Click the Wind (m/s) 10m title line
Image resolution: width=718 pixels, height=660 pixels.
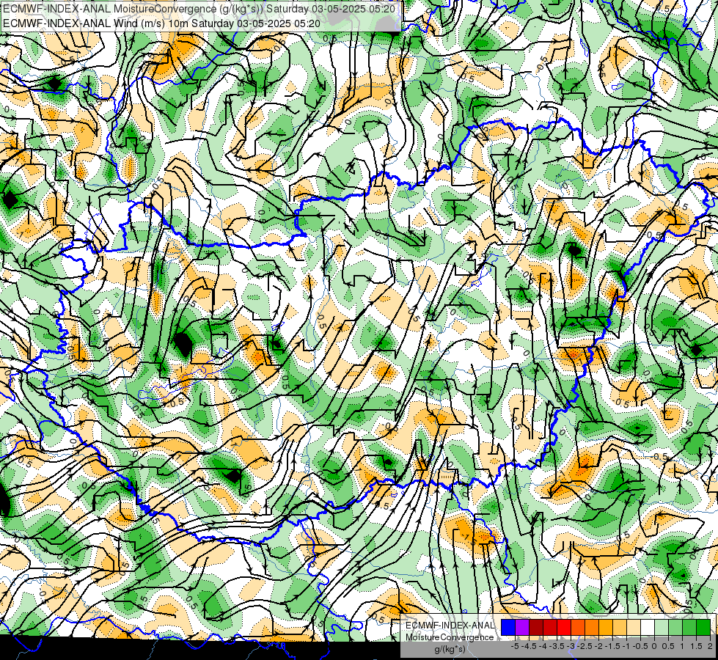[161, 23]
